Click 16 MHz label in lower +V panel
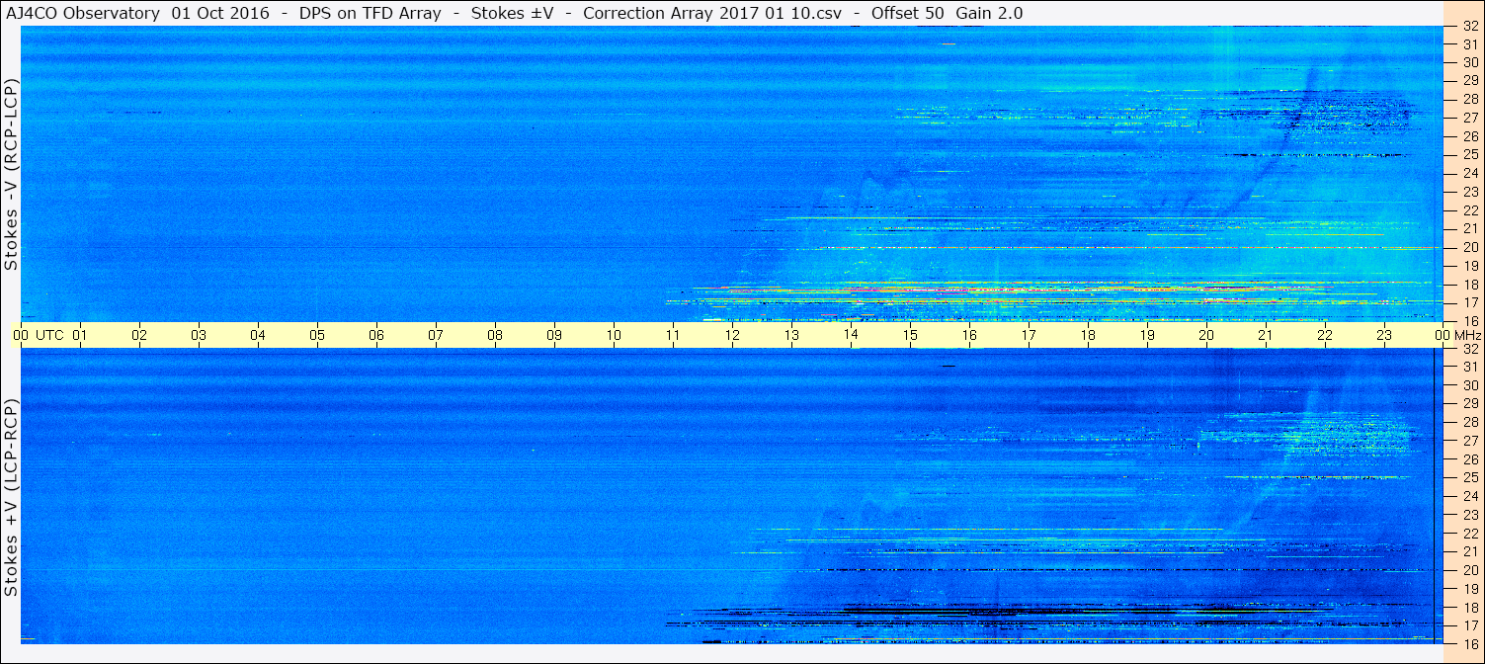1485x664 pixels. (1470, 643)
